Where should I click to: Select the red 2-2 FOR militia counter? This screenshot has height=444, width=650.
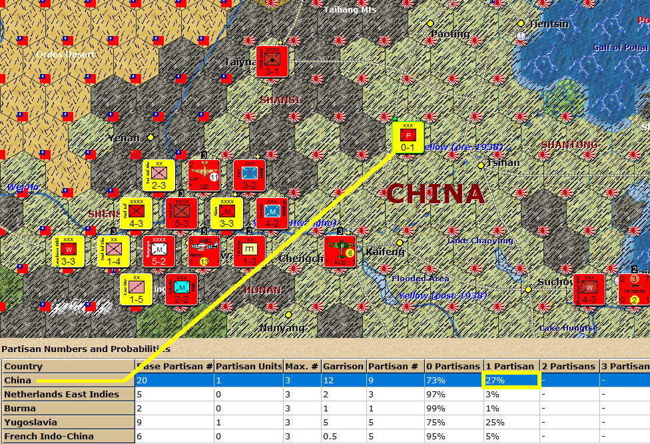pos(182,289)
